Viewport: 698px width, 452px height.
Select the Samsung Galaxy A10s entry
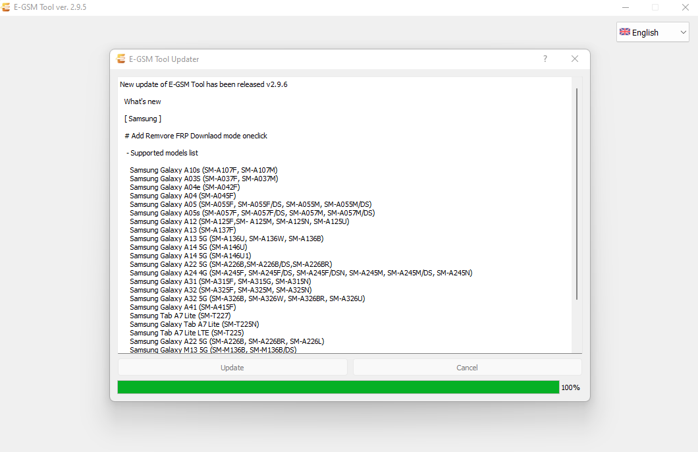[x=203, y=170]
